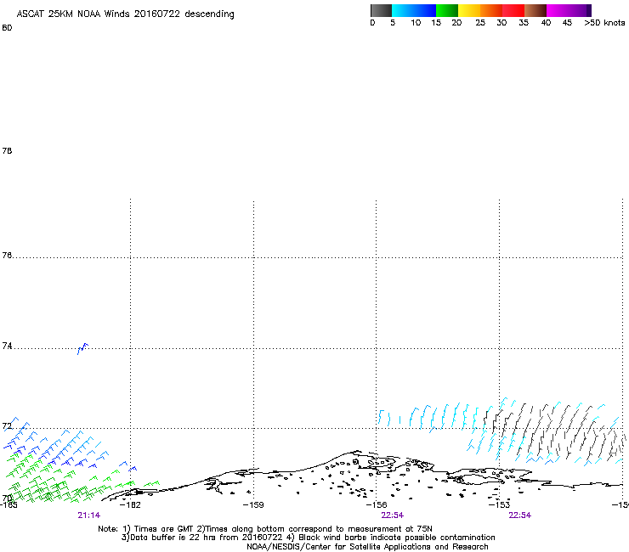Click the 21:14 swath time label

(x=89, y=515)
